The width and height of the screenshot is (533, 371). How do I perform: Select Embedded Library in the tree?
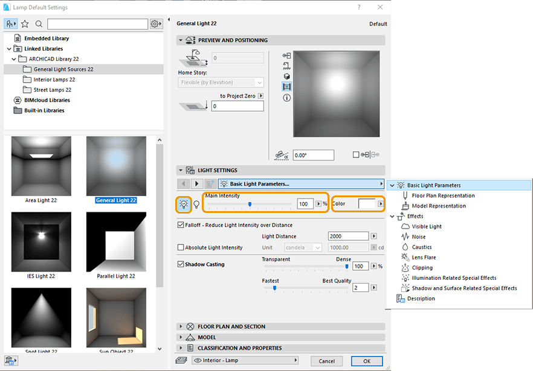coord(47,39)
